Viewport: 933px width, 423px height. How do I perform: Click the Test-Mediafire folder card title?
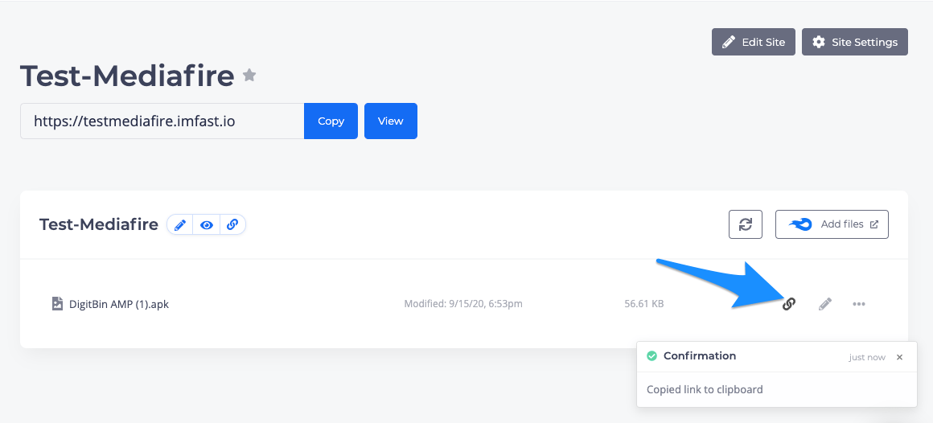(x=99, y=224)
